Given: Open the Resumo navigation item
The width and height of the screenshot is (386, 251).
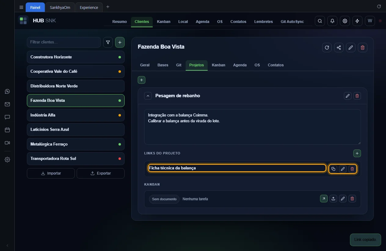Looking at the screenshot, I should 119,22.
